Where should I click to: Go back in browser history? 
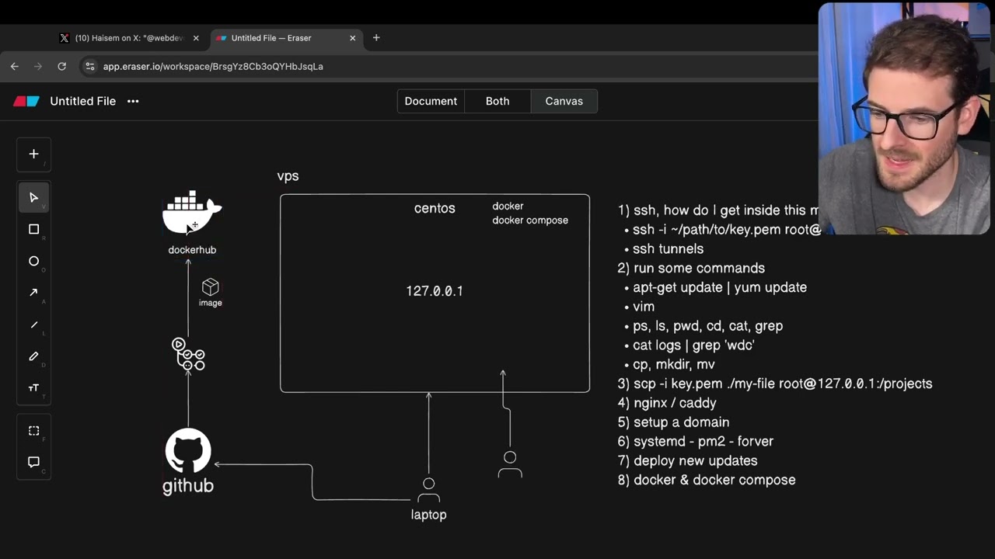point(14,66)
